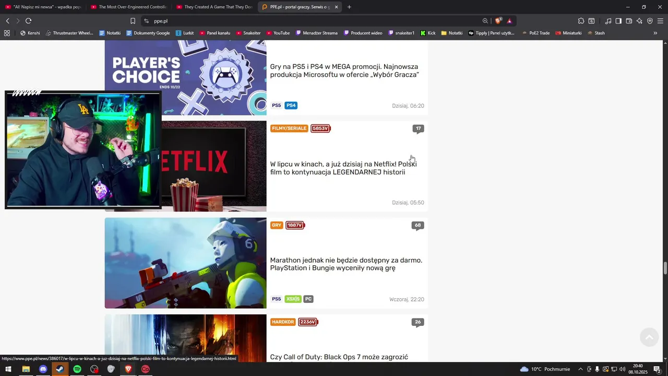The image size is (668, 376).
Task: Click the page vertical scrollbar thumb
Action: pyautogui.click(x=665, y=268)
